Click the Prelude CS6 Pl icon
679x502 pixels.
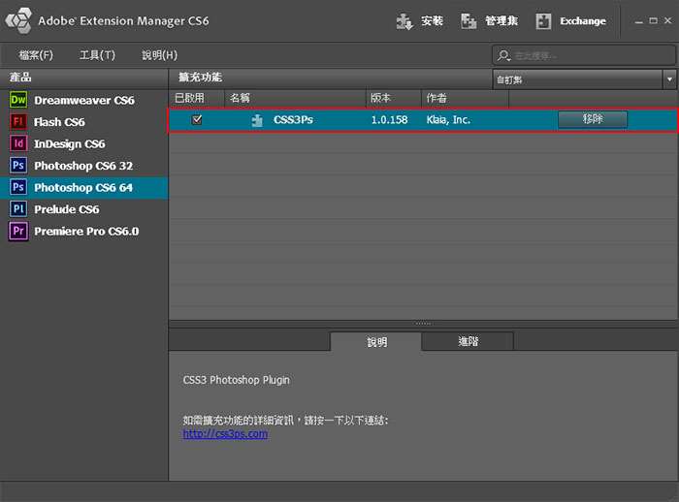click(18, 209)
